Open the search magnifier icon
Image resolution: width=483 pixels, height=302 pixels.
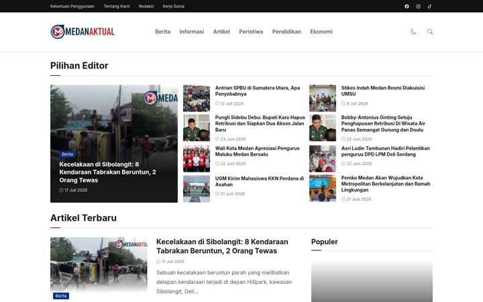pyautogui.click(x=430, y=32)
